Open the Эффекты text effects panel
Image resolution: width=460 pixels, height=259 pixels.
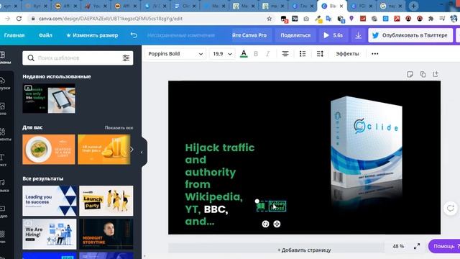(347, 54)
